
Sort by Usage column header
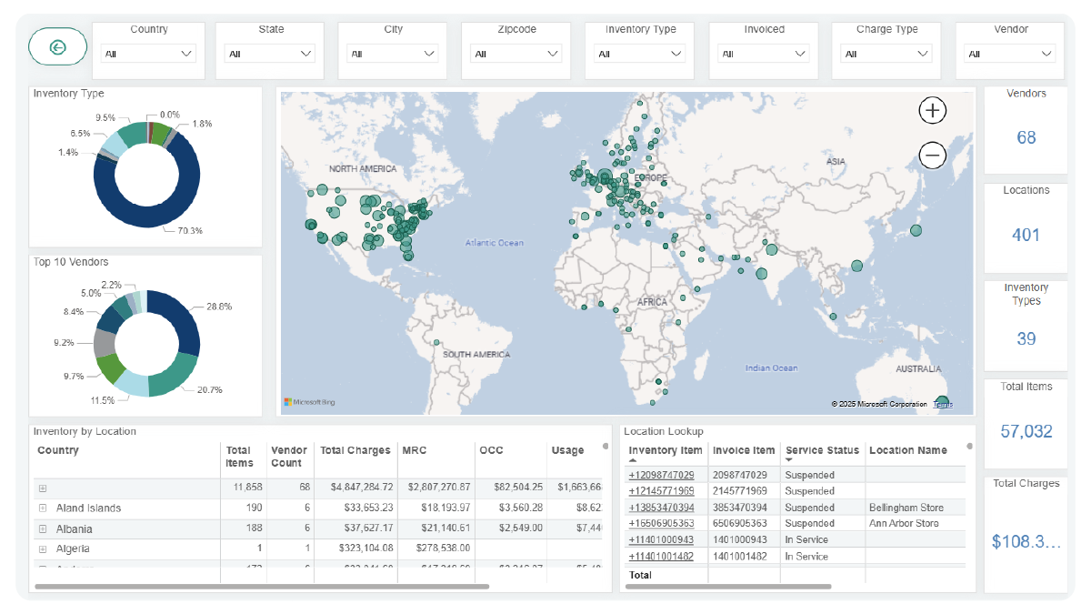567,450
